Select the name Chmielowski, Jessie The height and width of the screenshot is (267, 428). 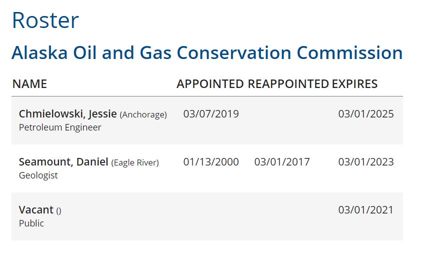tap(68, 114)
